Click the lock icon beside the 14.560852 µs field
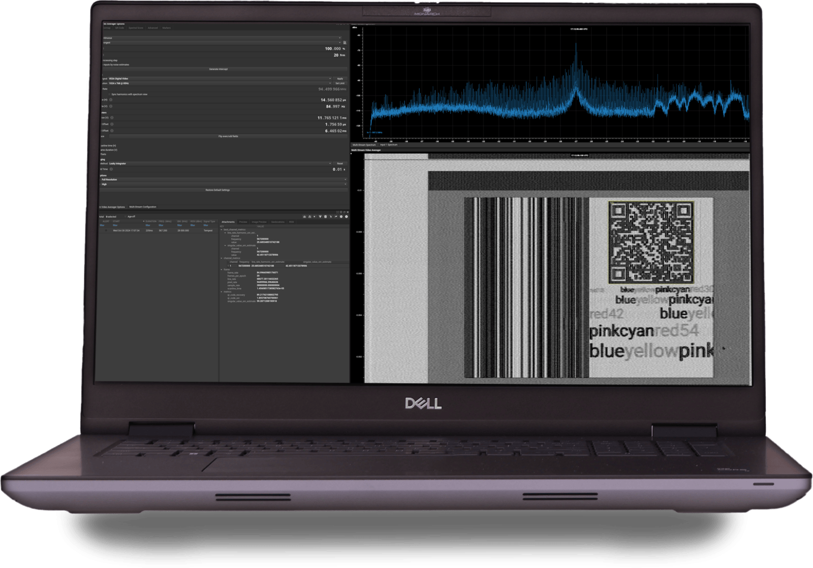This screenshot has width=813, height=568. click(110, 101)
